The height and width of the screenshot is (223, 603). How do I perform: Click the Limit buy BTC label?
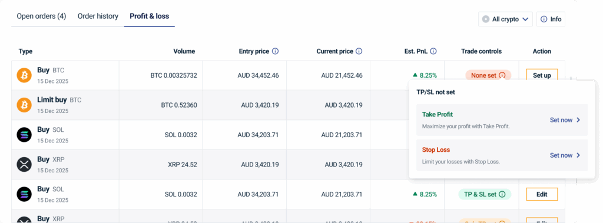tap(59, 100)
